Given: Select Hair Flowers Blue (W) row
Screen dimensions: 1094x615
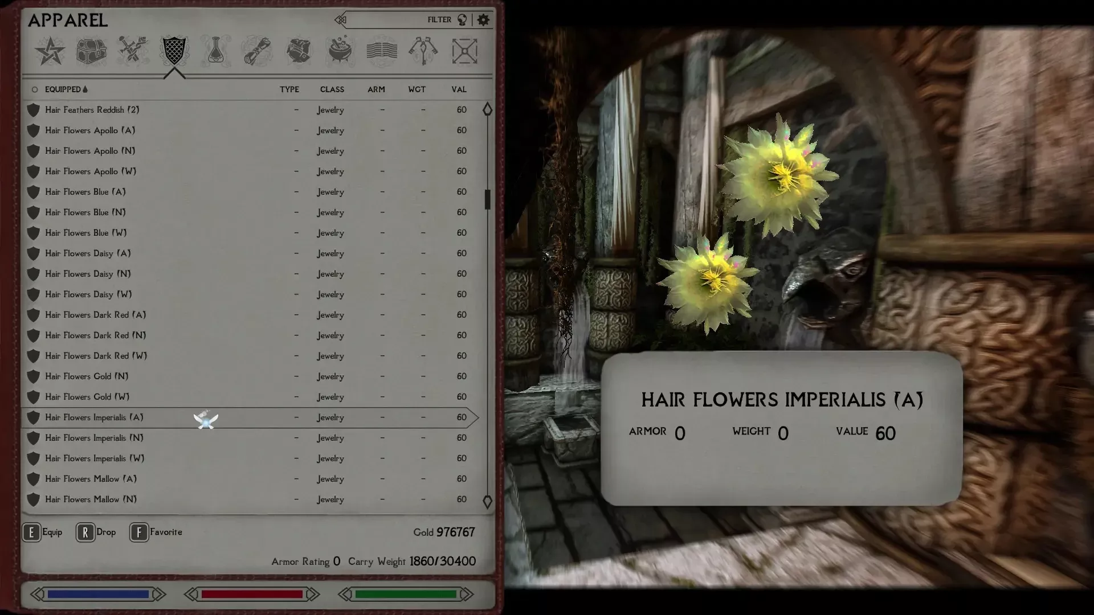Looking at the screenshot, I should (x=251, y=233).
